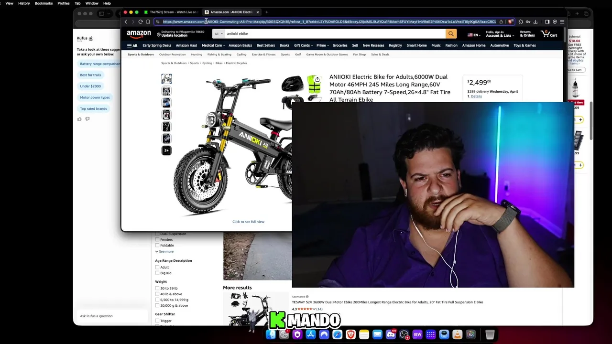Image resolution: width=612 pixels, height=344 pixels.
Task: Click the Ask Rufus a question field
Action: pos(112,316)
